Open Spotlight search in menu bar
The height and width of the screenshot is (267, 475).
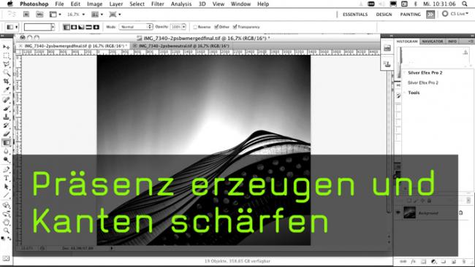pyautogui.click(x=465, y=4)
